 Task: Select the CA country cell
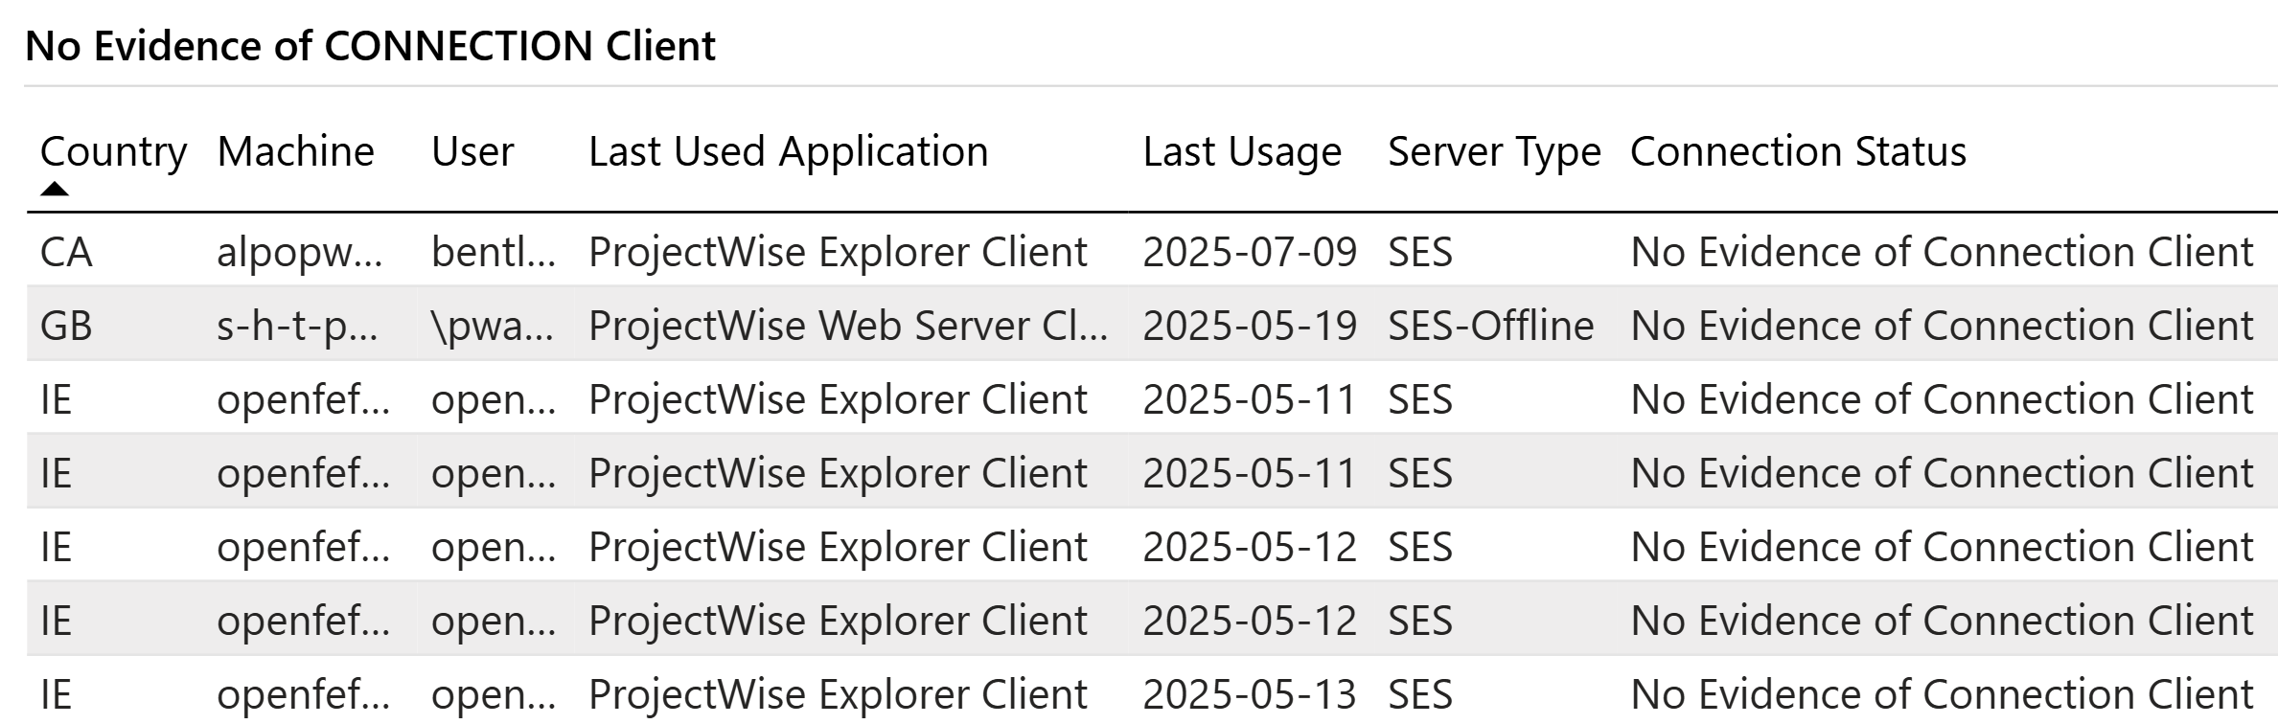pos(66,253)
